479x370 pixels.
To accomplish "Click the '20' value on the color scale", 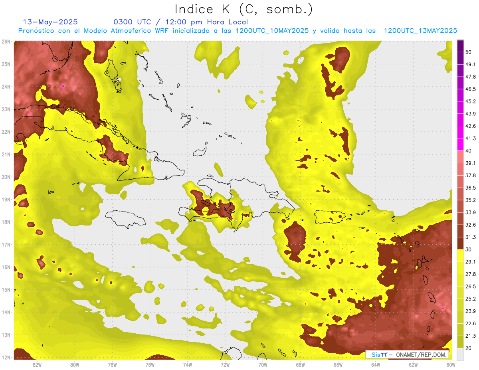I will coord(469,348).
